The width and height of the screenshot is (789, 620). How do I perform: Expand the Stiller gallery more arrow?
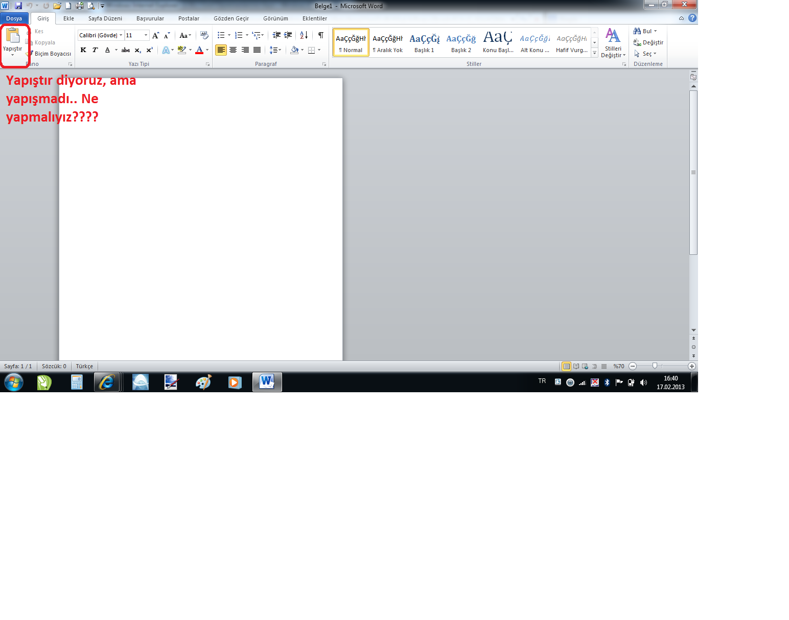(x=594, y=53)
